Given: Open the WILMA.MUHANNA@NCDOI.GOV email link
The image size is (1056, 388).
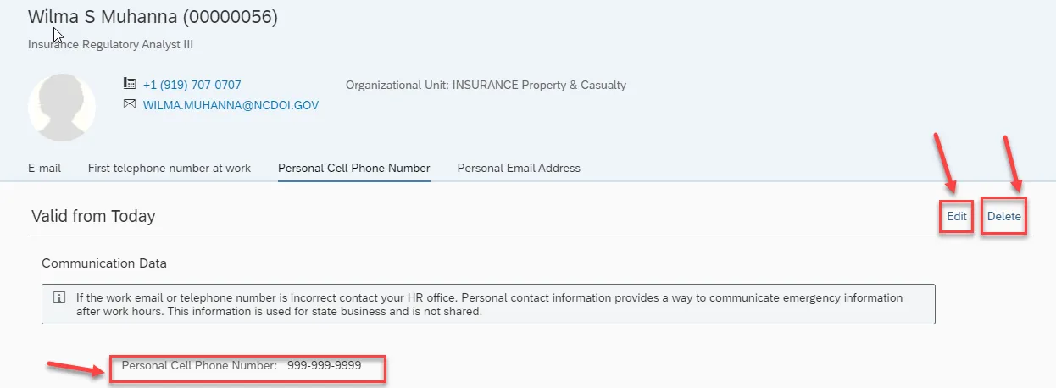Looking at the screenshot, I should (231, 105).
